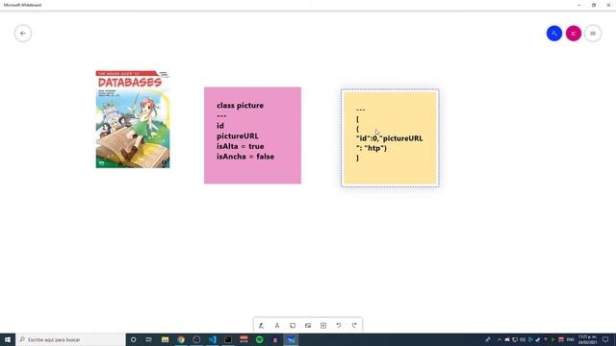Select the pen inking tool
Viewport: 616px width, 346px height.
pos(261,325)
